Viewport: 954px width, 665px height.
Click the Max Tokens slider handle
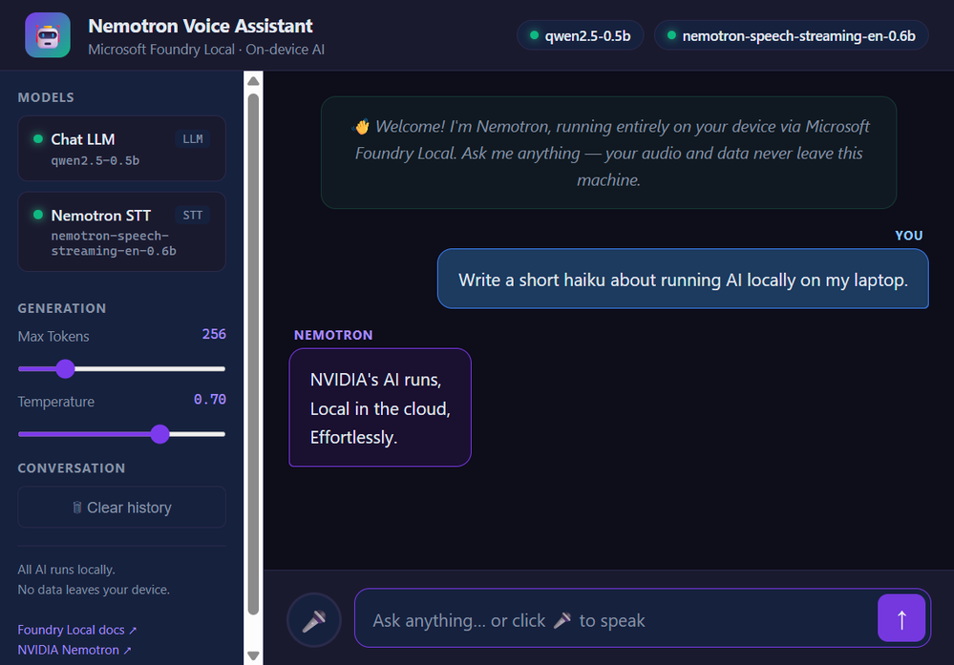coord(65,369)
